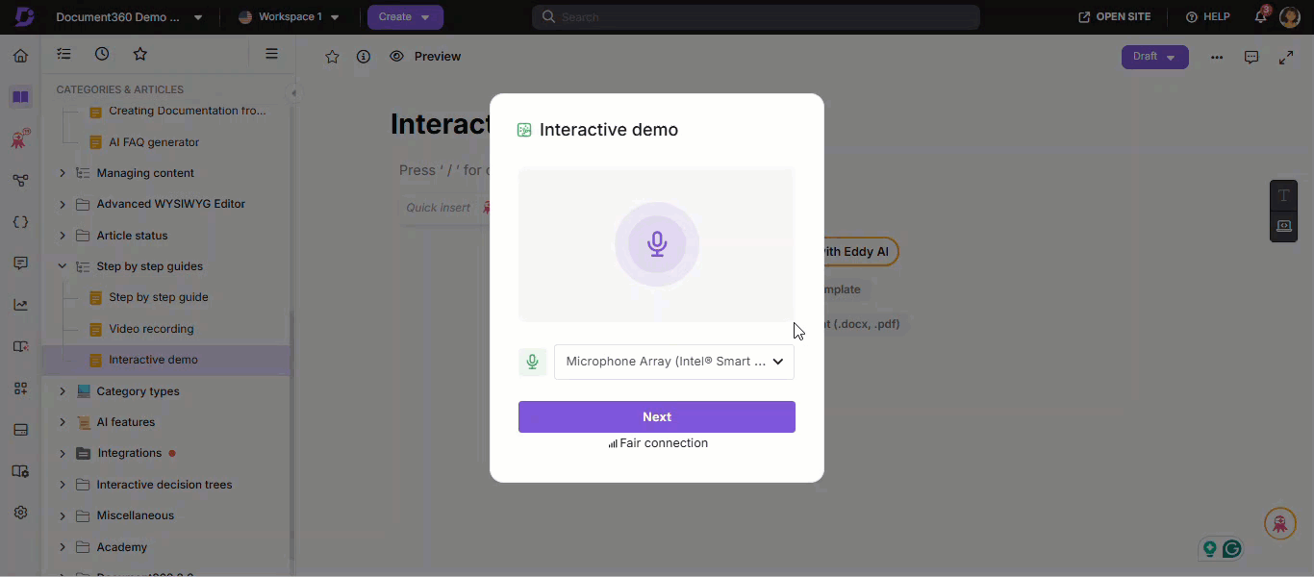Click the OPEN SITE link
Screen dimensions: 1314x577
(x=1114, y=17)
